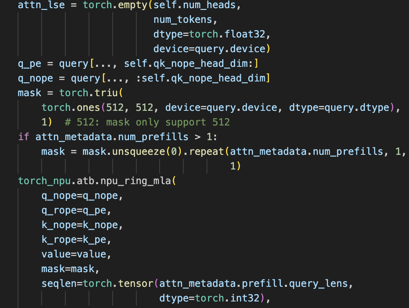Click torch.triu function call

coord(89,93)
